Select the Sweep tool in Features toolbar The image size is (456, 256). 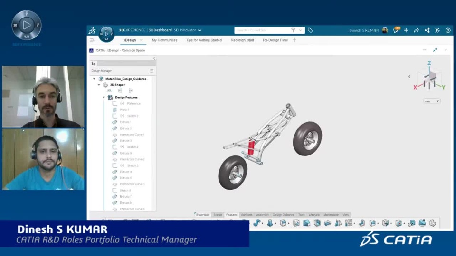[256, 223]
